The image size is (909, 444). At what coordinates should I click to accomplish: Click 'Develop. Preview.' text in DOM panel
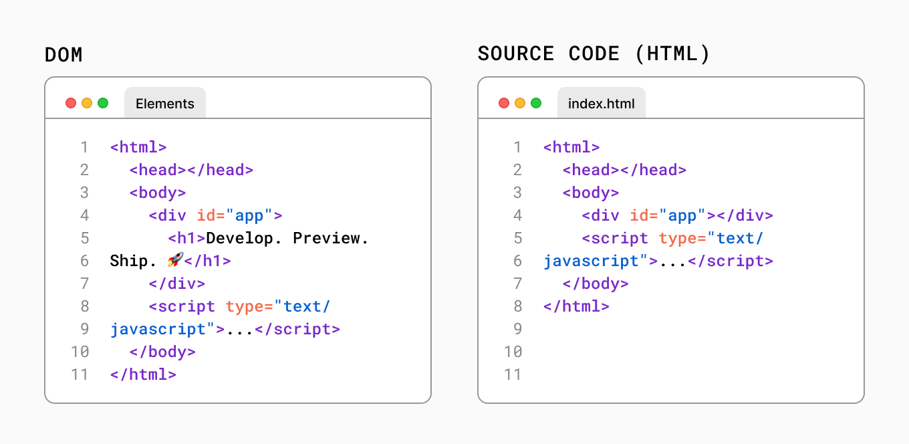pos(287,238)
